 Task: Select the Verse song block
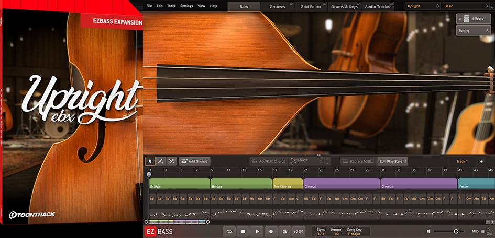pyautogui.click(x=476, y=183)
